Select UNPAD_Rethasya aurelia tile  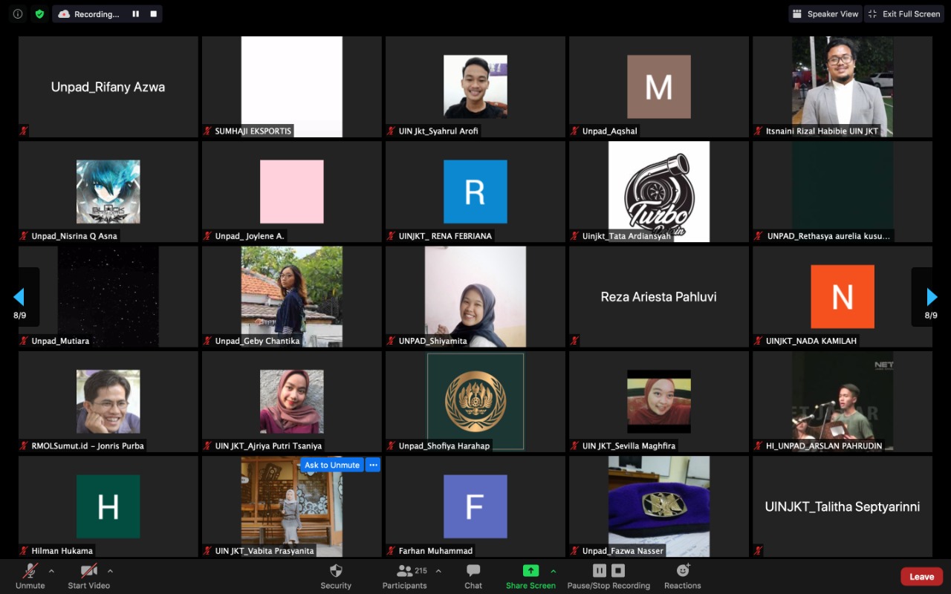(843, 192)
